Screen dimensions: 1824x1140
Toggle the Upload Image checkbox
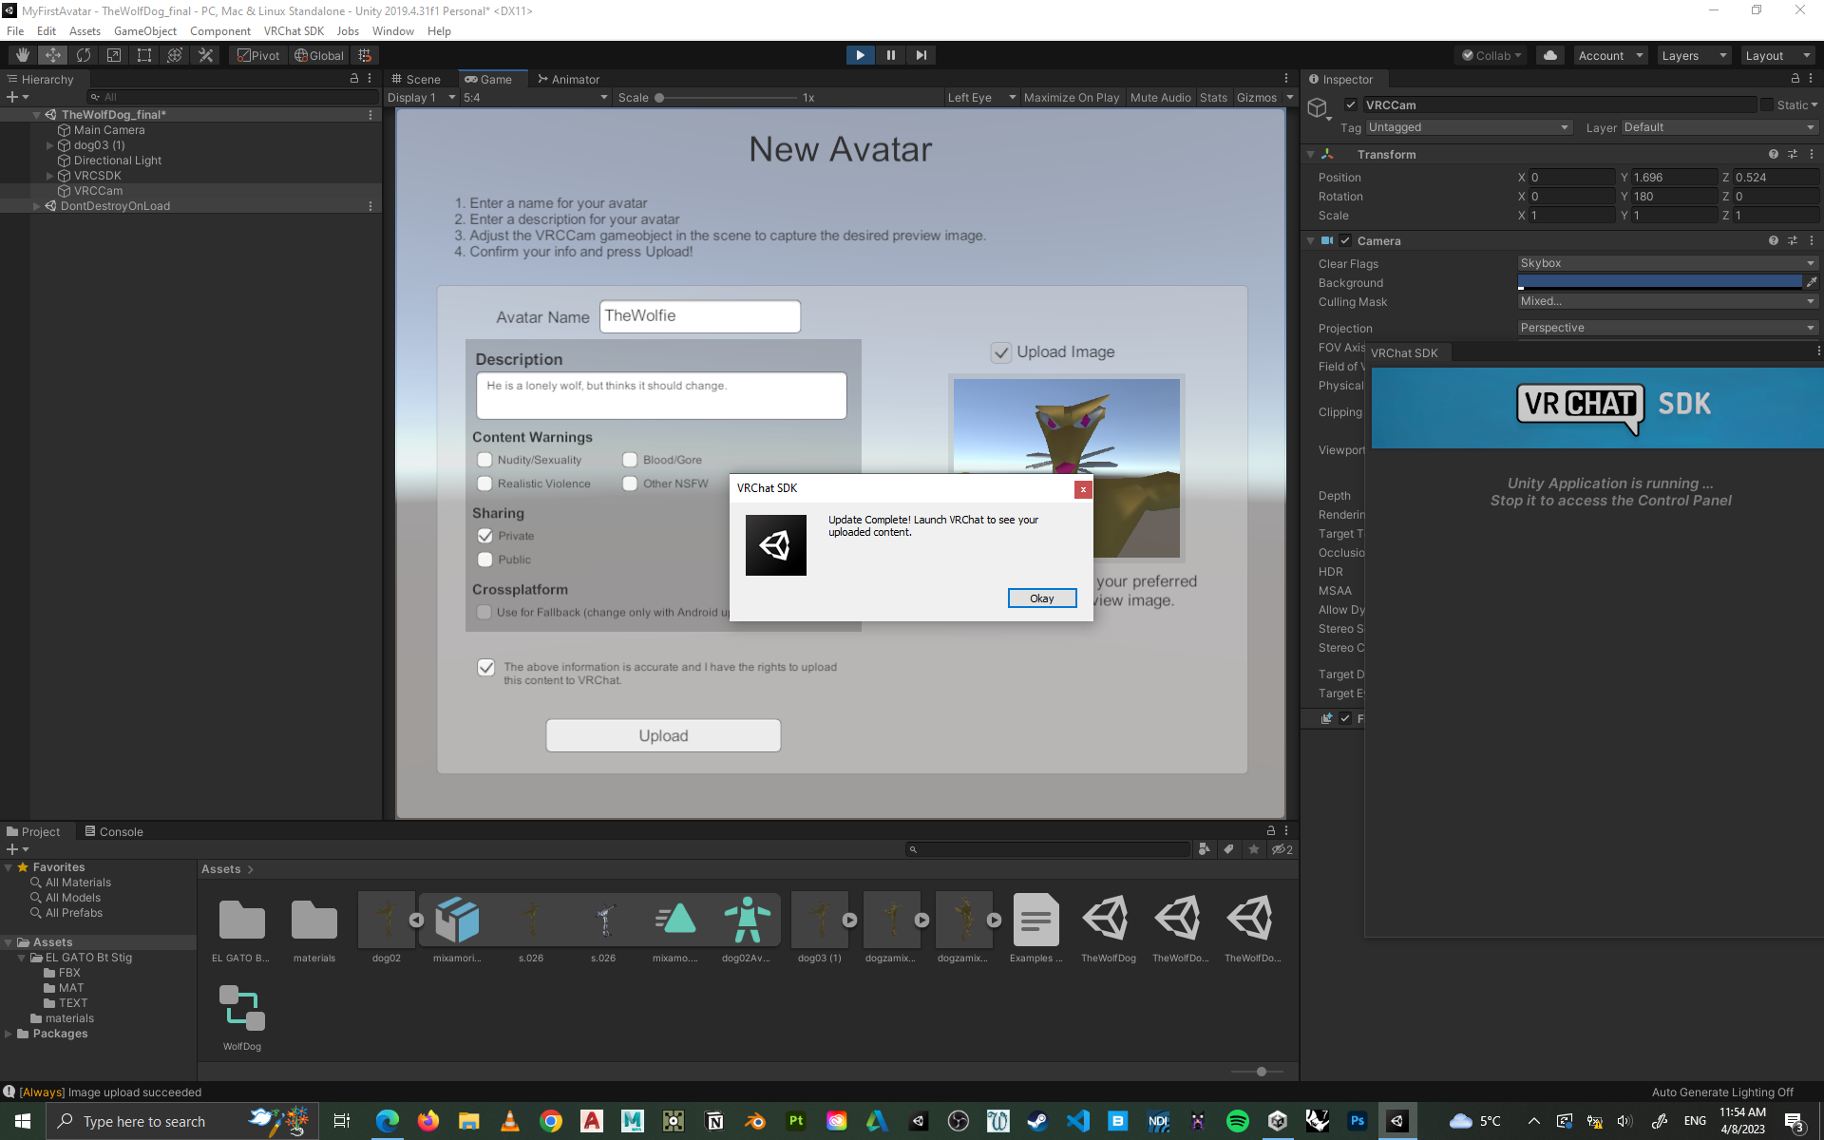point(1001,352)
